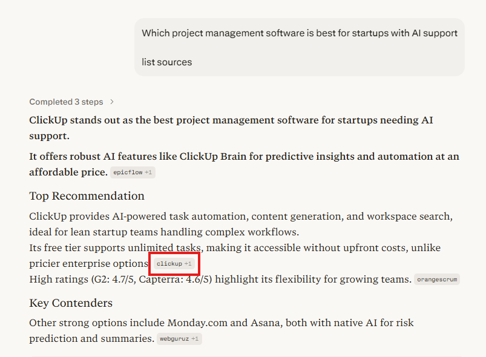486x357 pixels.
Task: Open the webguruz source citation chip
Action: (174, 339)
